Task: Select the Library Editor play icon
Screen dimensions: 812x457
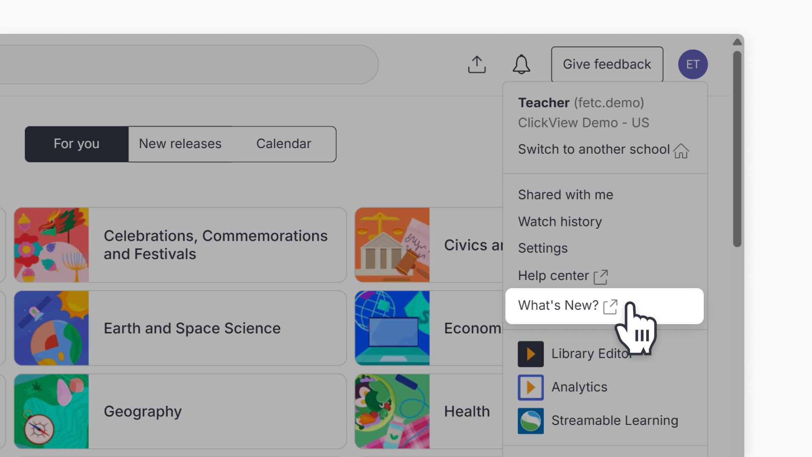Action: 530,354
